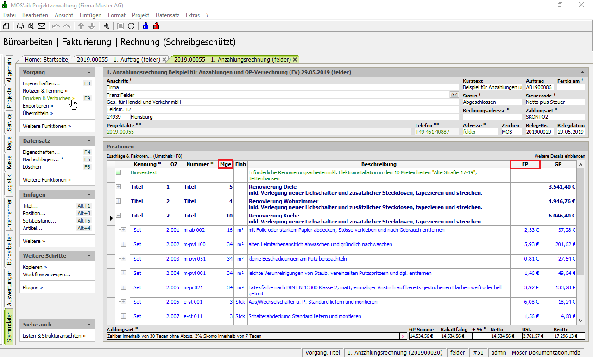This screenshot has width=593, height=357.
Task: Collapse the Renovierung Küche title row
Action: tap(118, 216)
